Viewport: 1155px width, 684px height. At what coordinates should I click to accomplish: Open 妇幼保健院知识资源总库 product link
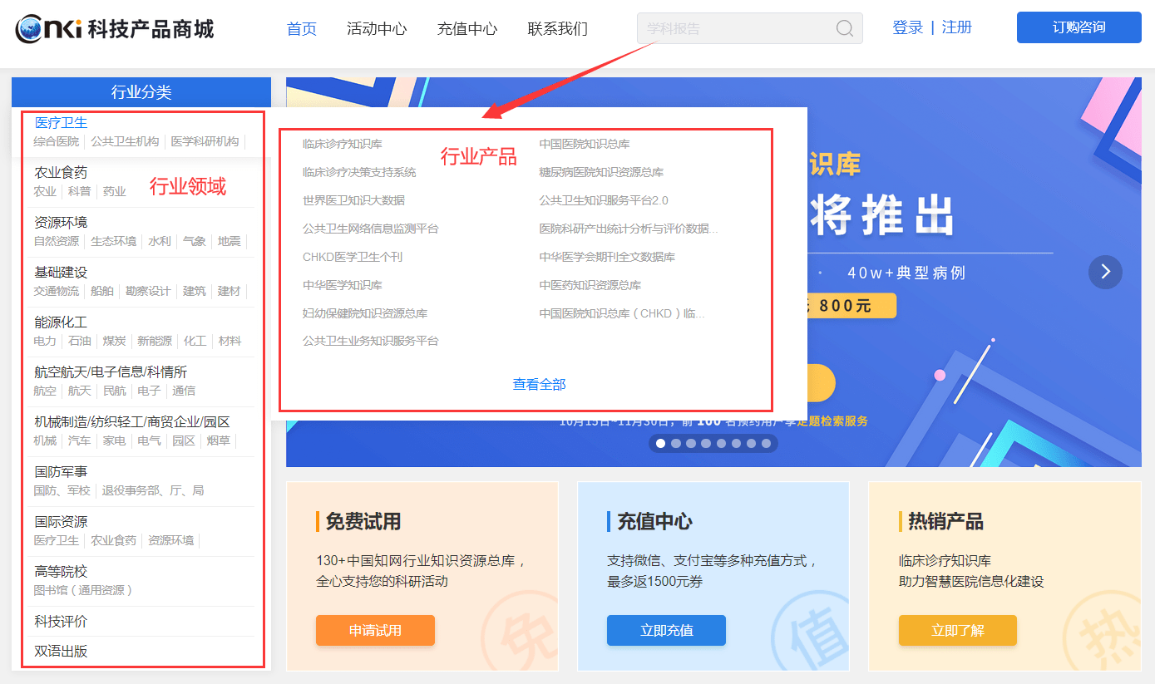(x=365, y=313)
